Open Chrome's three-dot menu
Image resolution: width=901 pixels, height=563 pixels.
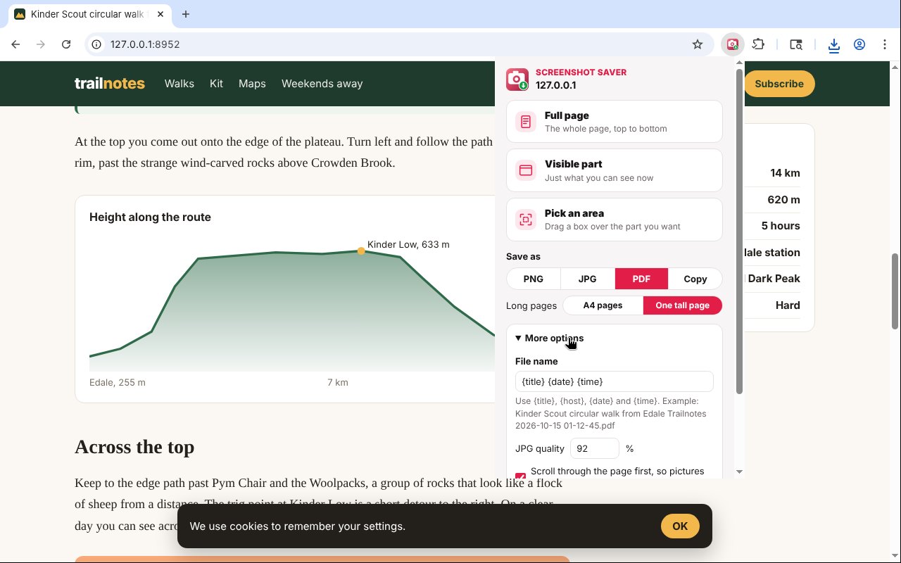click(885, 44)
